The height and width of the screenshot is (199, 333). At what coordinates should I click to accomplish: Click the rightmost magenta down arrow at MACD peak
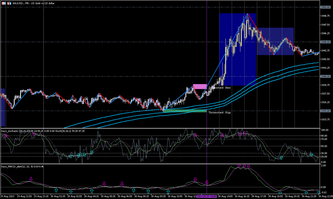pos(248,166)
